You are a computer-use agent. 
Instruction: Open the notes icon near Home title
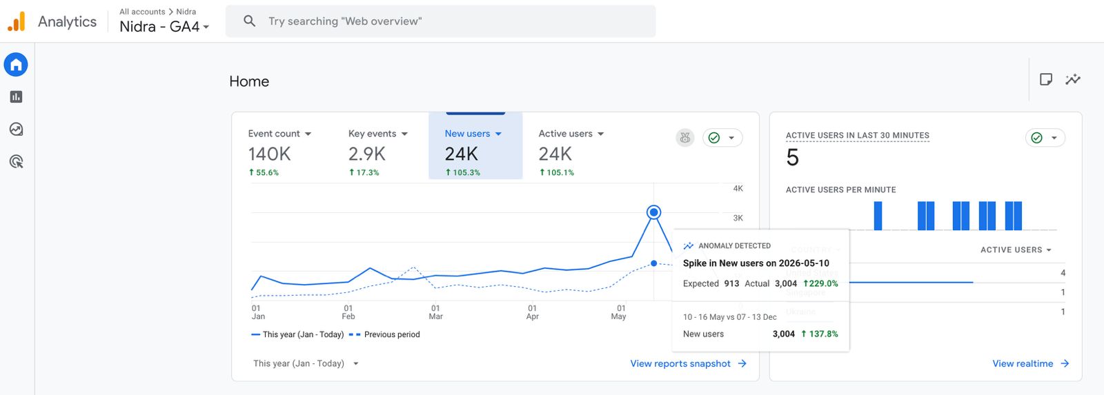[1046, 79]
